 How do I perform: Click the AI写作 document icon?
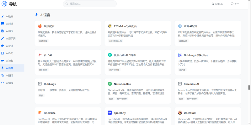point(3,31)
